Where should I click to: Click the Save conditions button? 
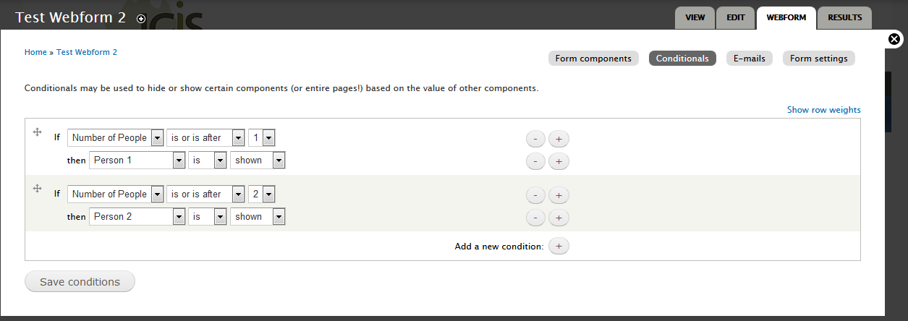(x=80, y=282)
